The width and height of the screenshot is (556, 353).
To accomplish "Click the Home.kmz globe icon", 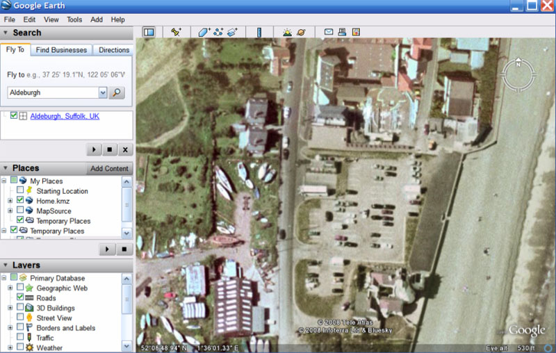I will (x=29, y=201).
